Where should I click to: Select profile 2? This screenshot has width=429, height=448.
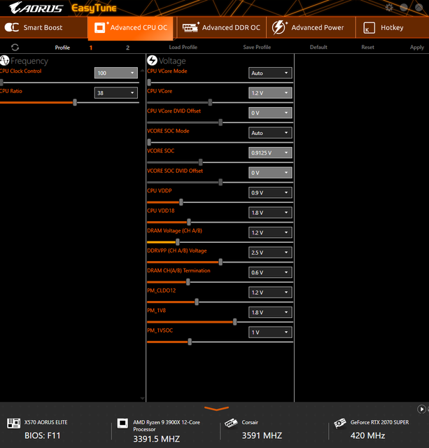click(x=127, y=48)
